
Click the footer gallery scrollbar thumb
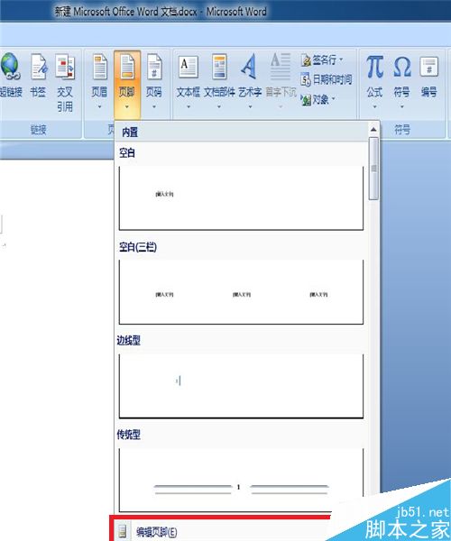tap(373, 169)
